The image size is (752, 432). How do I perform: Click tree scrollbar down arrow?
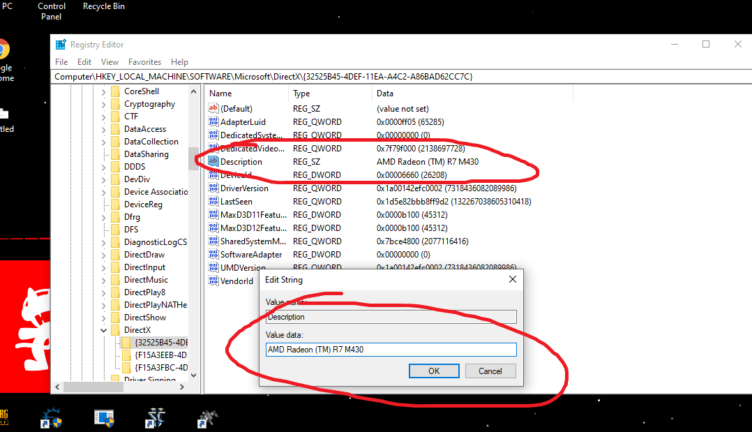[x=194, y=375]
